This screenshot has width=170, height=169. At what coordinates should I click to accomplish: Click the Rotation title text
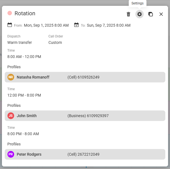pos(25,13)
